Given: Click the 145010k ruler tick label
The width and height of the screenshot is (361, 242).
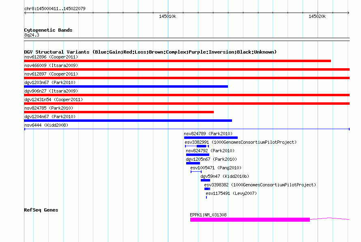Looking at the screenshot, I should [168, 16].
